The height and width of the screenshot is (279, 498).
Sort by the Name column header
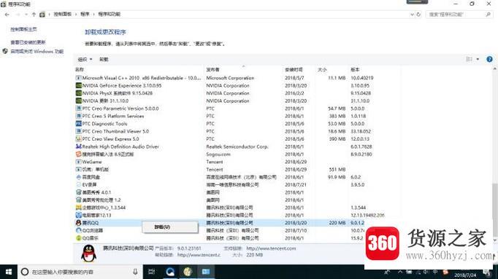click(80, 69)
